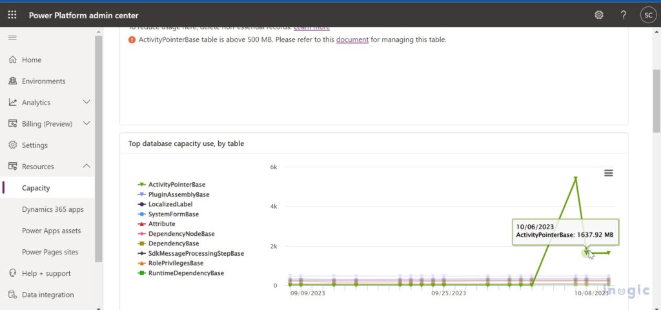This screenshot has height=310, width=661.
Task: Open the app launcher waffle icon
Action: [12, 15]
